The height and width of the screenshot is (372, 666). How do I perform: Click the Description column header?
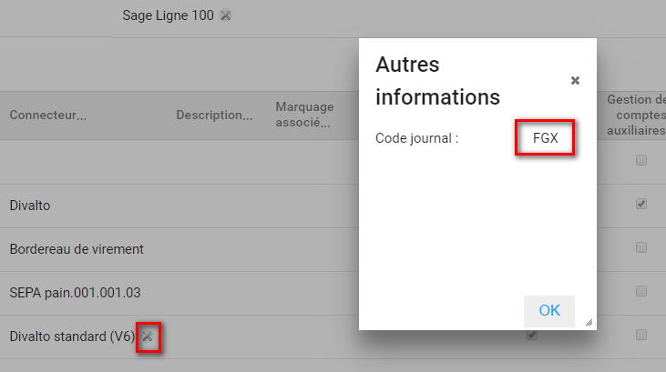[214, 116]
